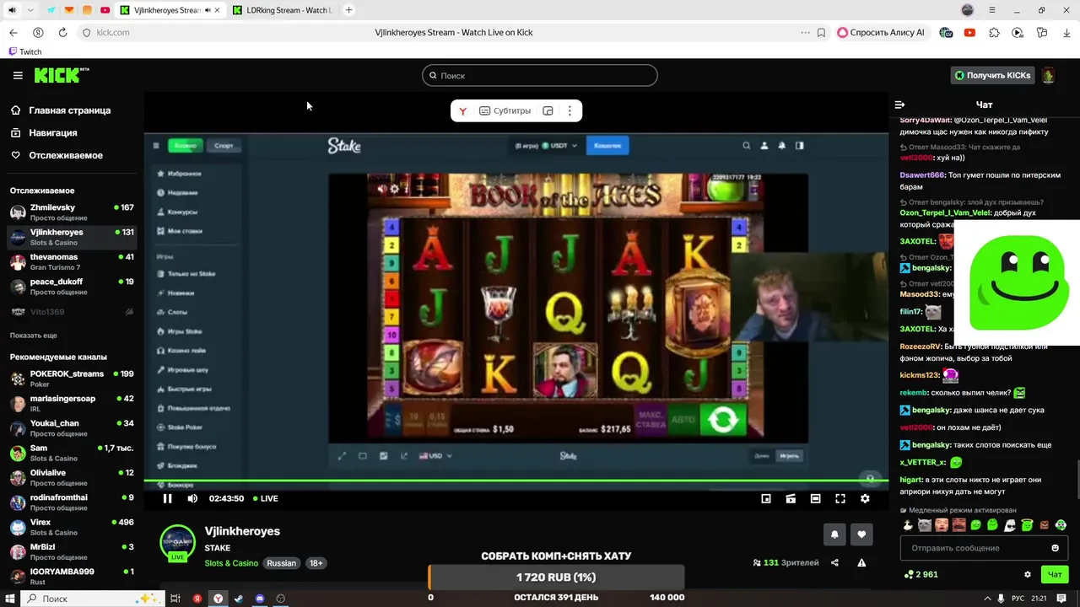Open Zhmilevsky followed channel

72,212
